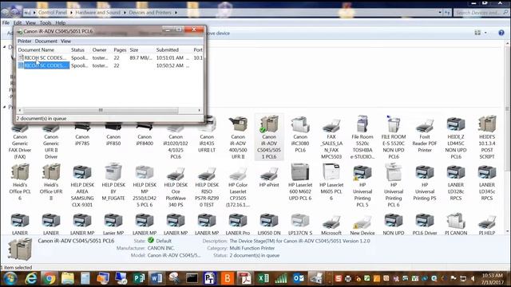Open the Edit menu in Devices and Printers
This screenshot has width=511, height=287.
(x=18, y=23)
